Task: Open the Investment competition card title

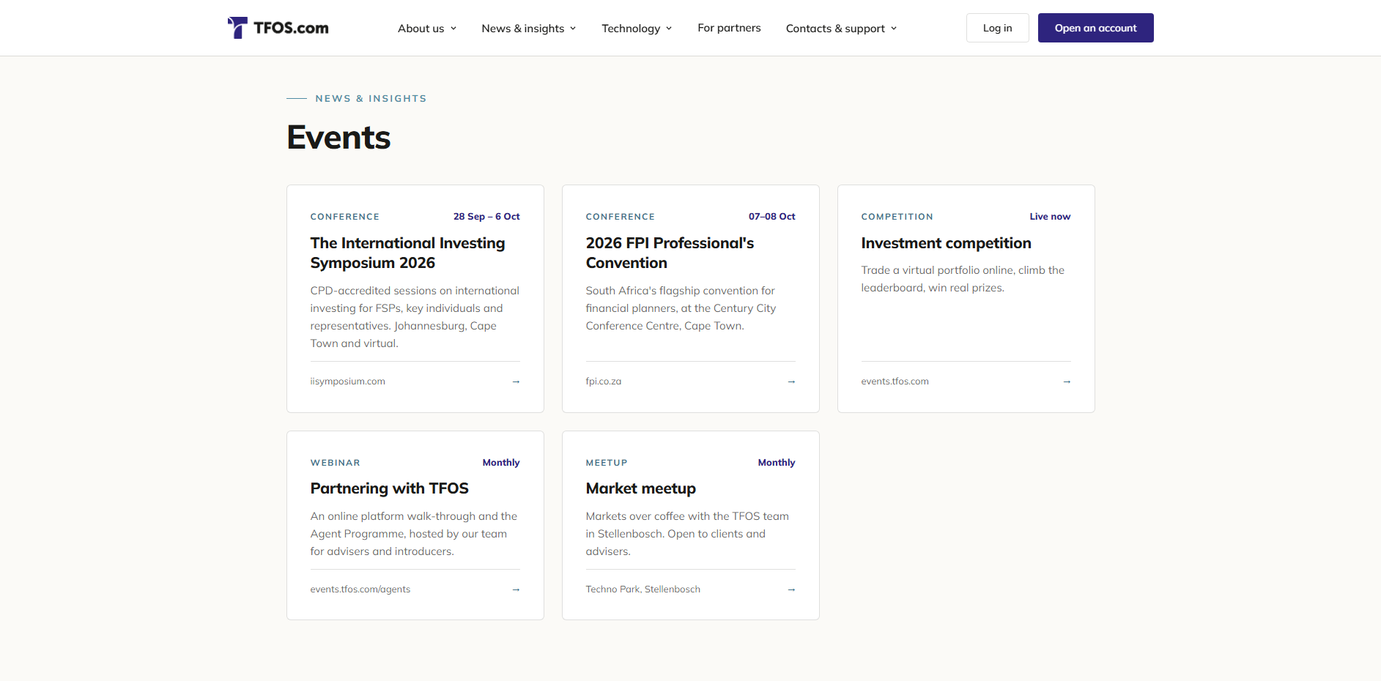Action: [946, 243]
